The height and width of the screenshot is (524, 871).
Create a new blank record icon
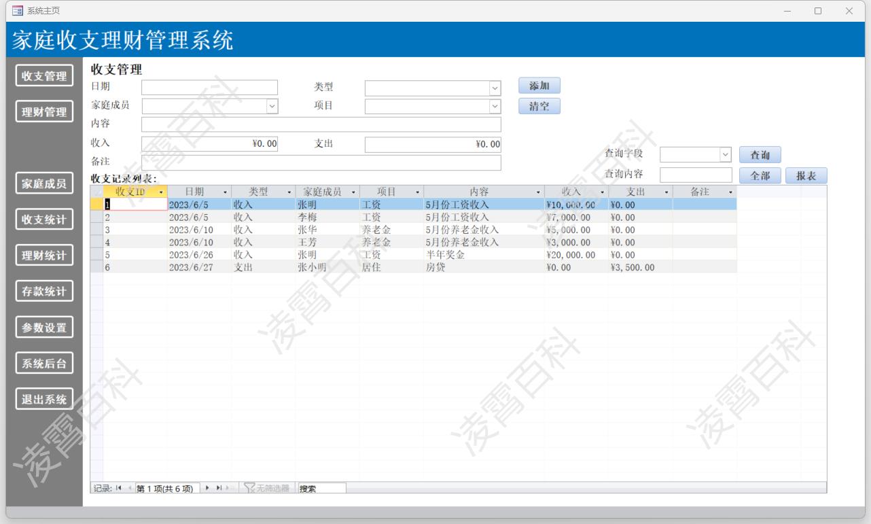tap(228, 488)
